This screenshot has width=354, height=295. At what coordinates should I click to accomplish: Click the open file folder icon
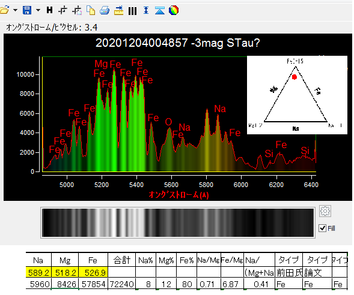coord(4,10)
